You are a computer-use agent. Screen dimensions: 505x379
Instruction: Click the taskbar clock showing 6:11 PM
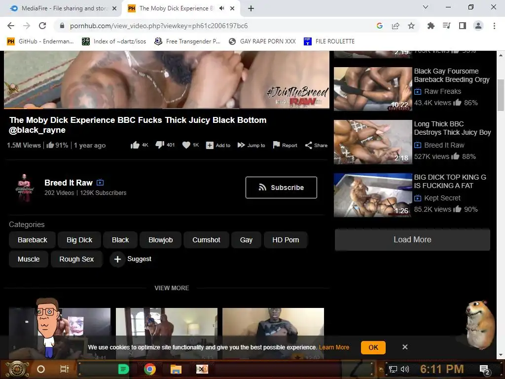pos(442,369)
